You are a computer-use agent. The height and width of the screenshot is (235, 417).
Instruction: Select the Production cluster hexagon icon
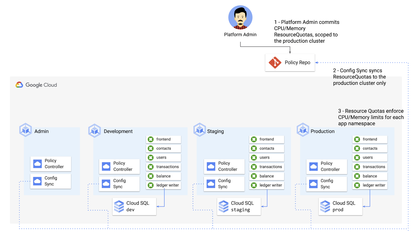303,130
